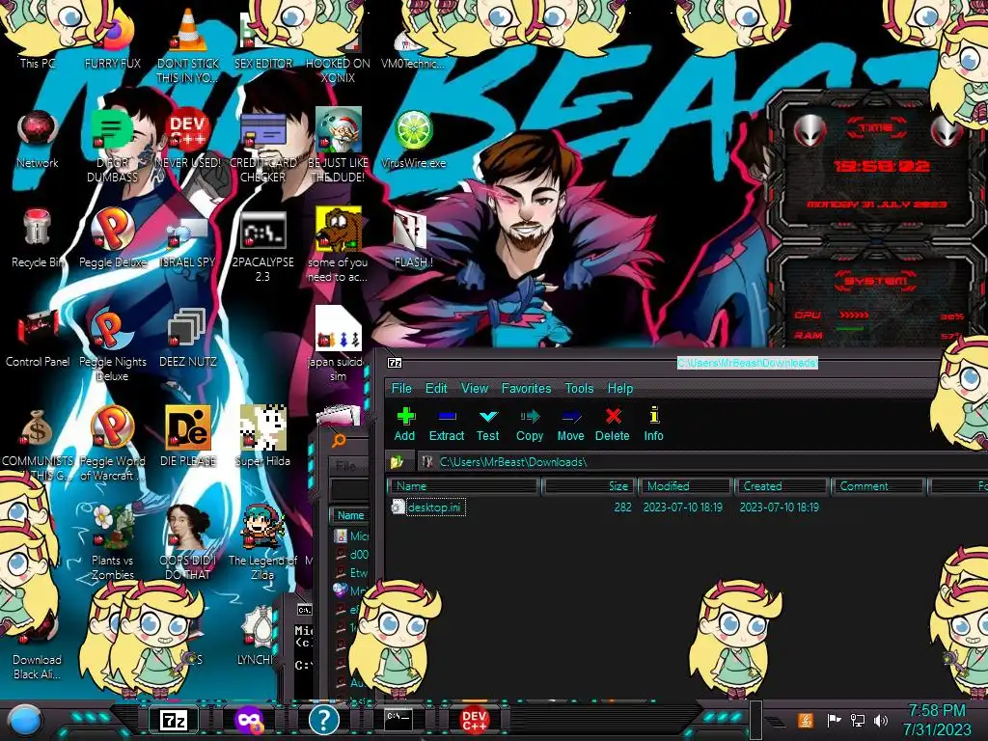988x741 pixels.
Task: Click the Extract button in 7-Zip
Action: click(446, 425)
